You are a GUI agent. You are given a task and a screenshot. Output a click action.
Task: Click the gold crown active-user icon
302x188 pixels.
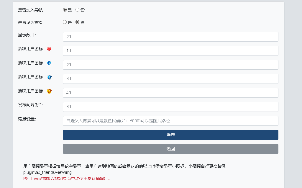(x=49, y=91)
